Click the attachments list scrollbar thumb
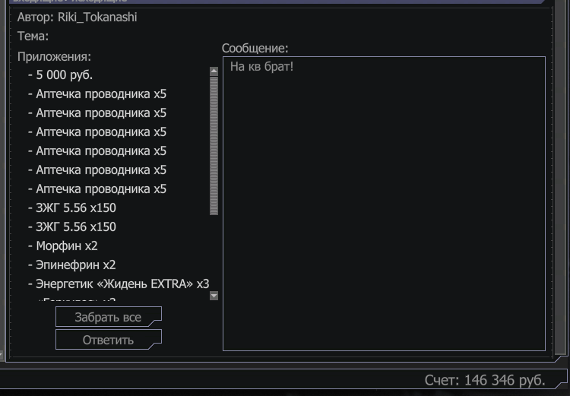 (214, 144)
